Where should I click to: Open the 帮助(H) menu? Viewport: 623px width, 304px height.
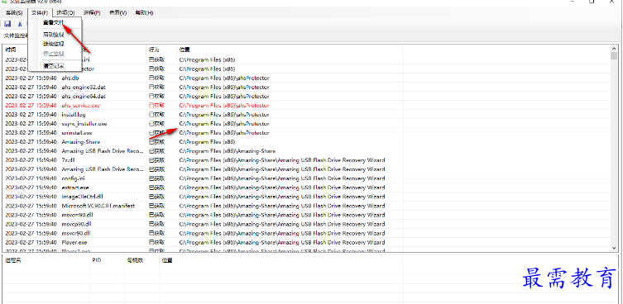coord(144,12)
